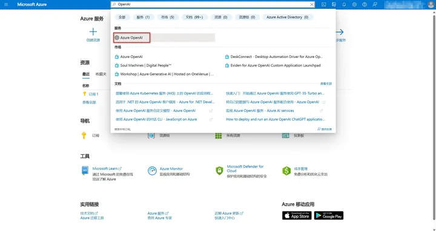Open use your own data Azure OpenAI doc

tap(272, 102)
